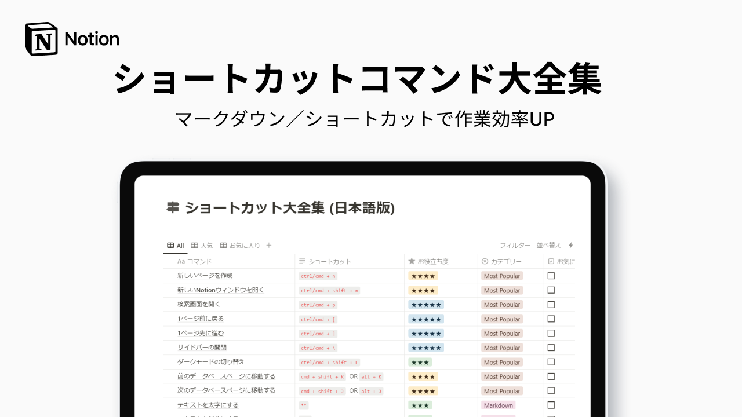
Task: Click the ctrl/cmd + \ shortcut cell
Action: [318, 348]
